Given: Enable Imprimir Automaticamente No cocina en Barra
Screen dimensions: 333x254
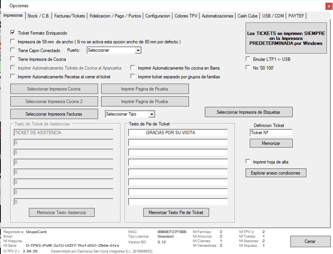Looking at the screenshot, I should click(133, 68).
